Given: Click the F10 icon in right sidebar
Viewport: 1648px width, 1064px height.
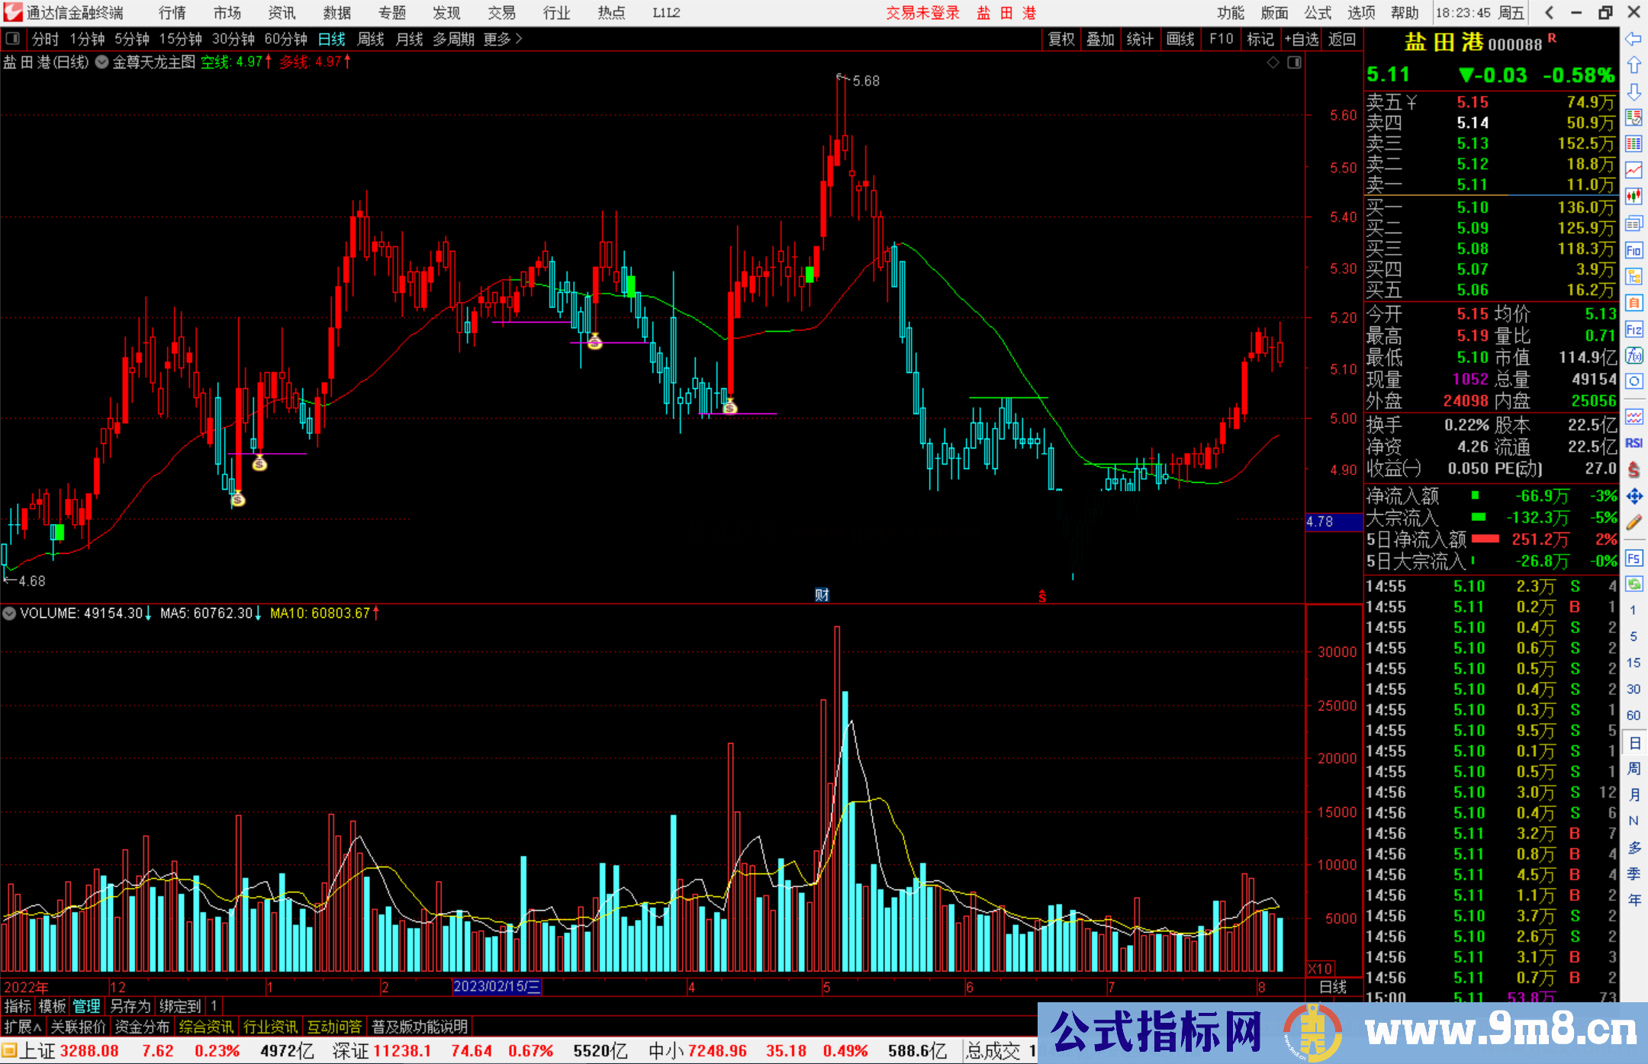Looking at the screenshot, I should (1634, 250).
